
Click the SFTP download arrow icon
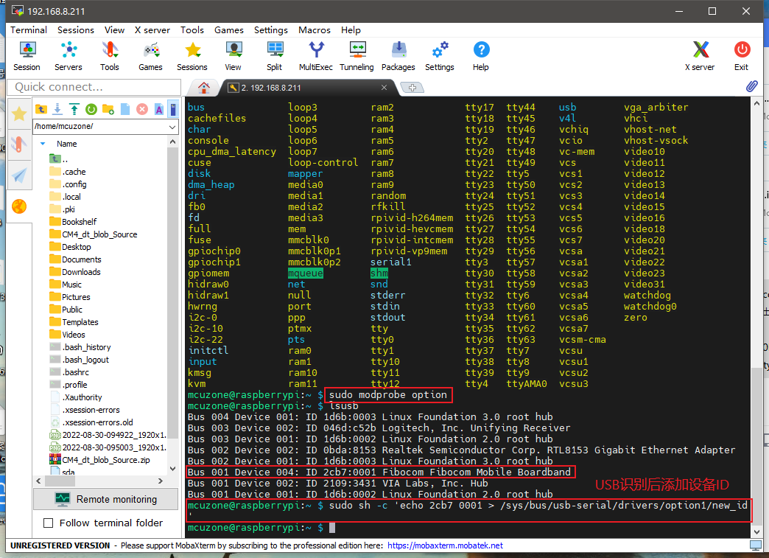(57, 109)
